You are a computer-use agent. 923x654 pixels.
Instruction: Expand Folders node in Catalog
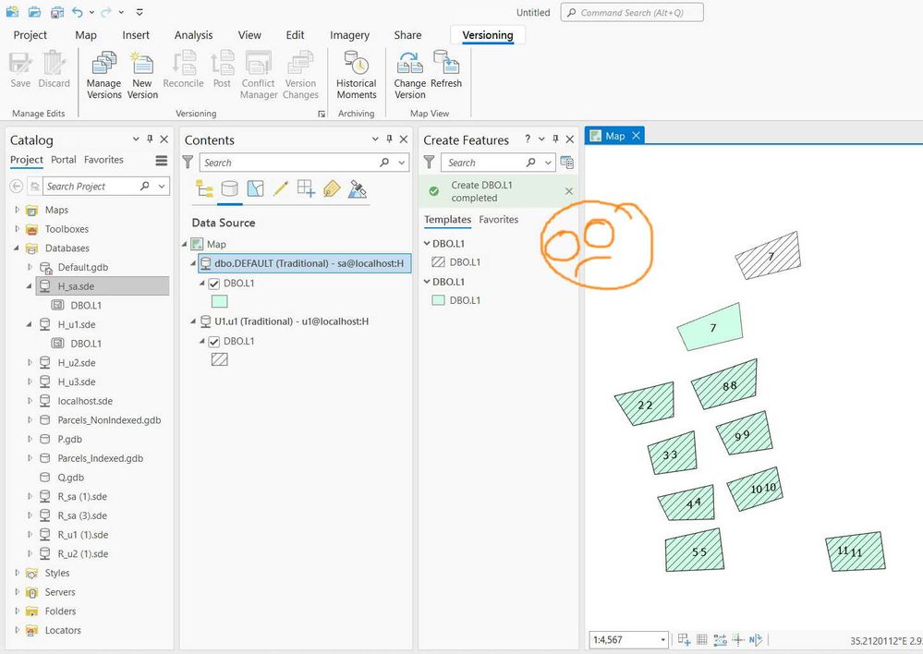[17, 611]
